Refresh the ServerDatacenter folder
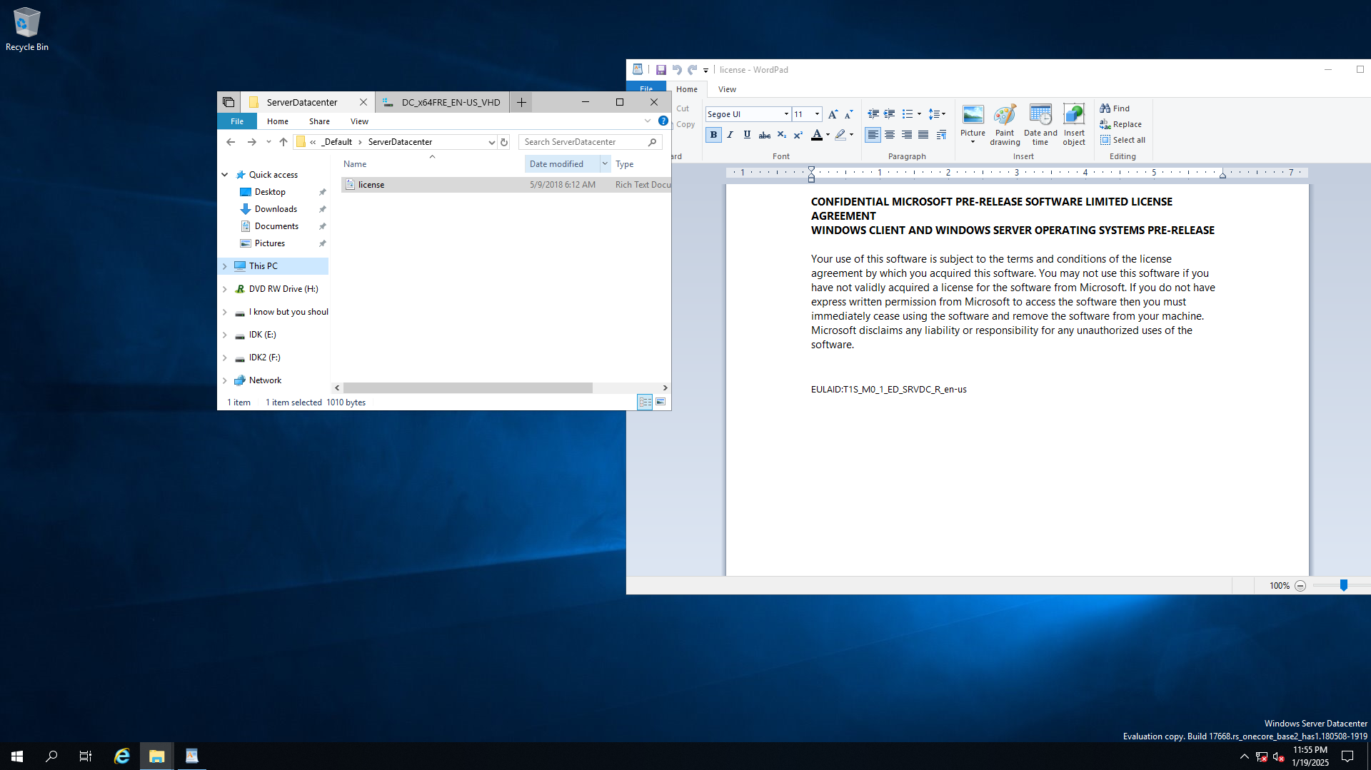This screenshot has width=1371, height=770. pos(504,142)
